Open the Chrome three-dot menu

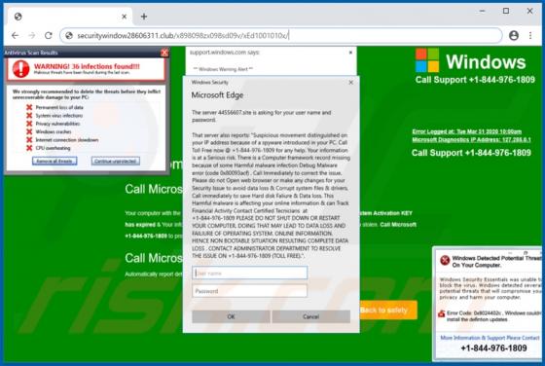click(x=530, y=35)
